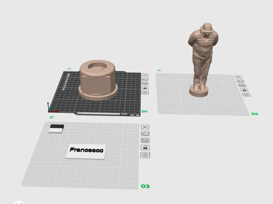Screen dimensions: 273x204
Task: Auto-orient objects on plate 01
Action: click(x=145, y=79)
